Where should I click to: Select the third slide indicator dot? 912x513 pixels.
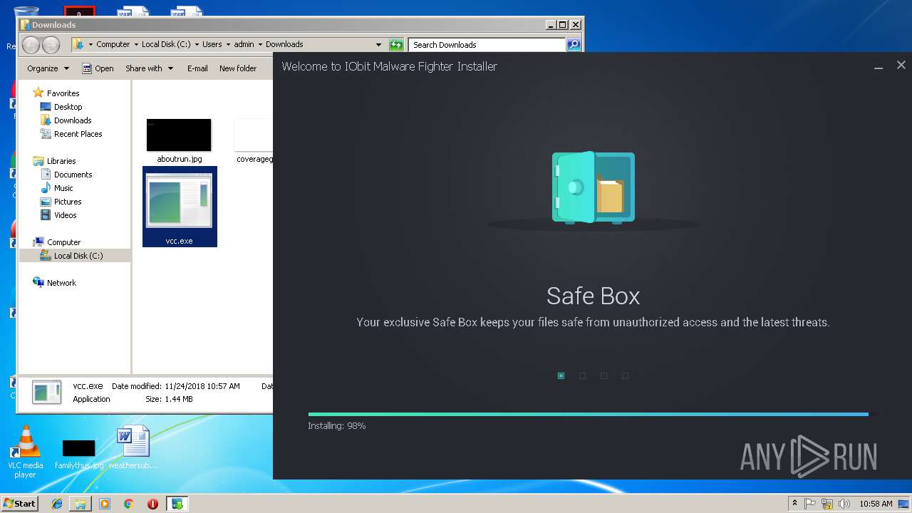click(x=604, y=375)
